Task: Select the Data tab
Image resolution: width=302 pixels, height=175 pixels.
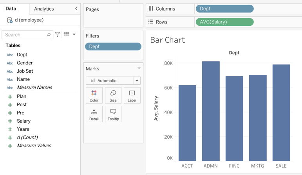Action: tap(11, 9)
